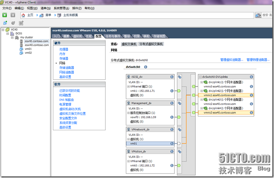The image size is (274, 178).
Task: Open the 安全配置文件 software link
Action: pyautogui.click(x=68, y=118)
